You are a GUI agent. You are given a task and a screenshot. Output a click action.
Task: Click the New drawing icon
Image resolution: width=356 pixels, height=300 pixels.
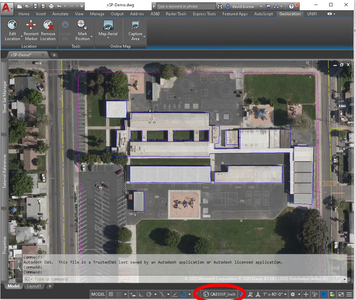(20, 6)
